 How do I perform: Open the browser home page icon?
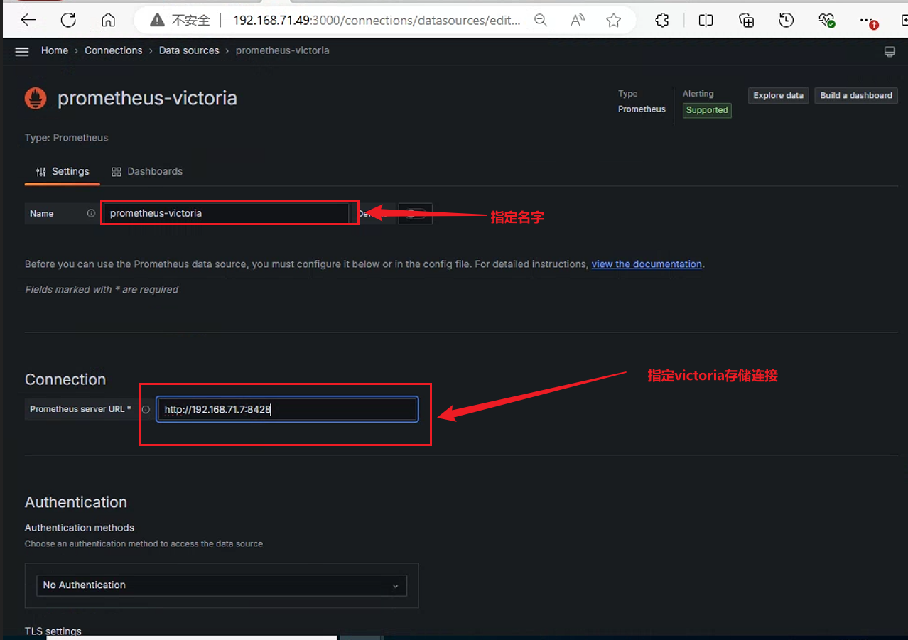tap(108, 21)
